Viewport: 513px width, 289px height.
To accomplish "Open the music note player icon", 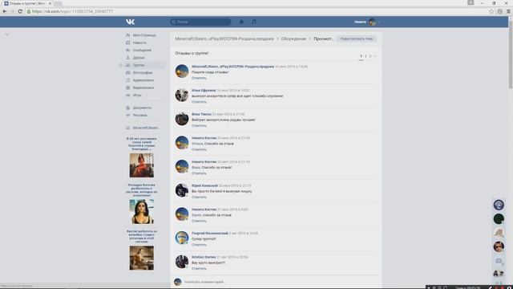I will [254, 22].
